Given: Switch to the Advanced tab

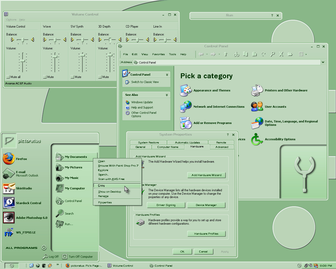Looking at the screenshot, I should (x=222, y=147).
